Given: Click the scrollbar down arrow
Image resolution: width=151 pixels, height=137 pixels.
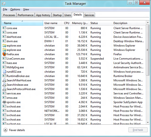Looking at the screenshot, I should tap(148, 123).
